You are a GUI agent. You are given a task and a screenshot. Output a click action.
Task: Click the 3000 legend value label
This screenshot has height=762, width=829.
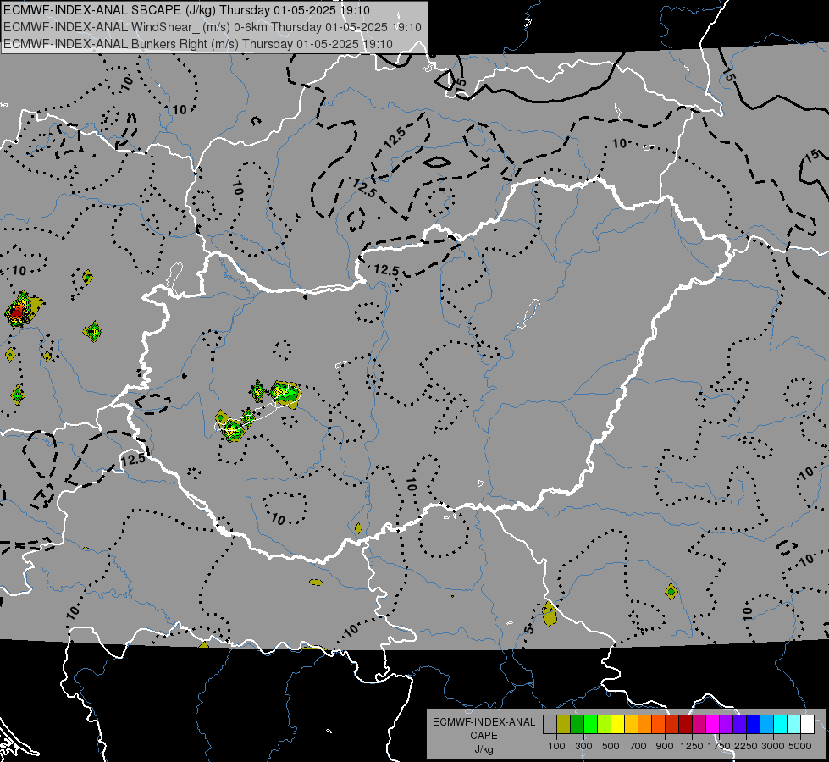[x=773, y=746]
